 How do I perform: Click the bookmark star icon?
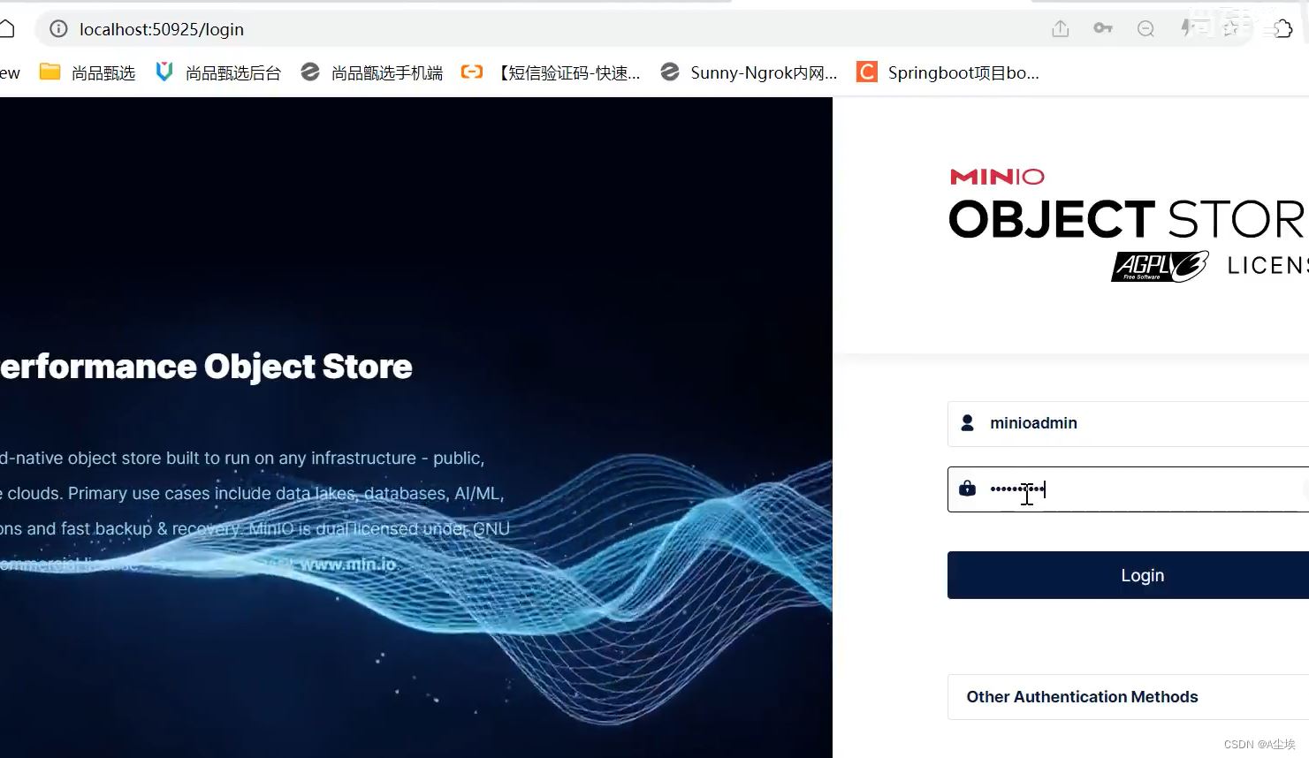(1231, 28)
